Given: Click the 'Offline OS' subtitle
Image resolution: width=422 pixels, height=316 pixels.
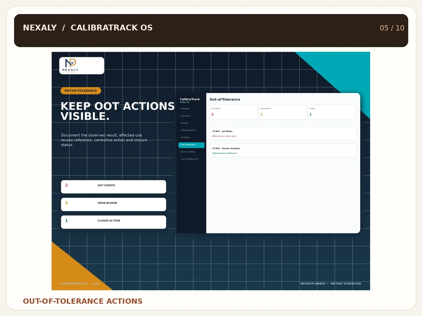Looking at the screenshot, I should 185,102.
